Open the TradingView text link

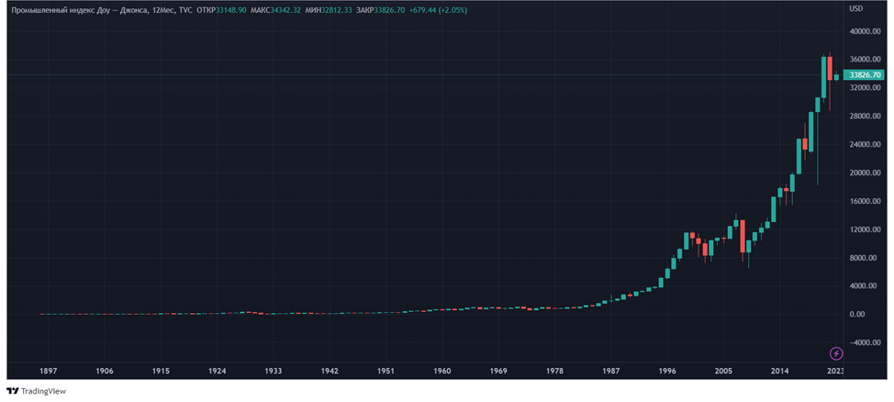point(44,391)
